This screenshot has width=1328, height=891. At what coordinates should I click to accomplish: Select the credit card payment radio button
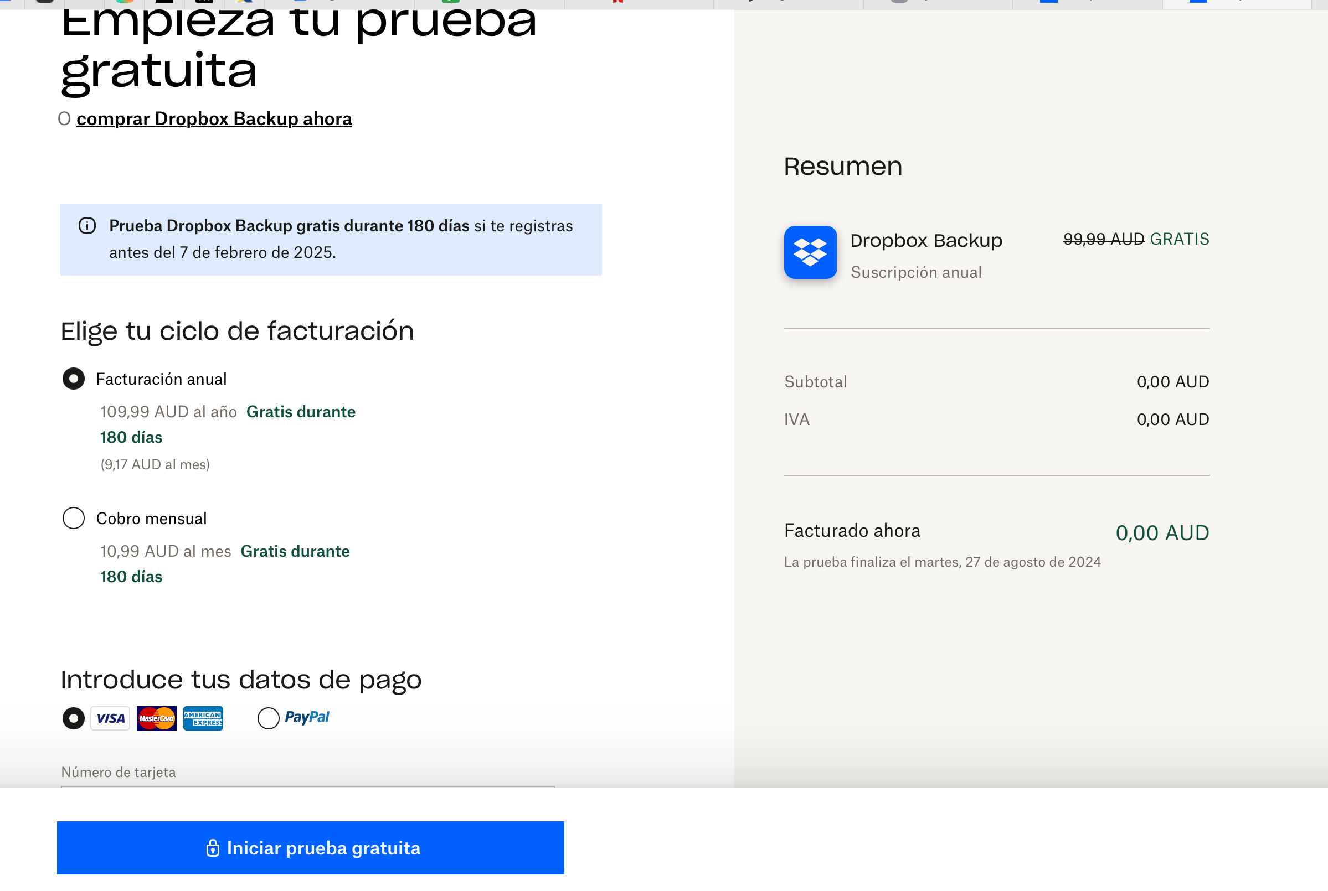tap(73, 718)
